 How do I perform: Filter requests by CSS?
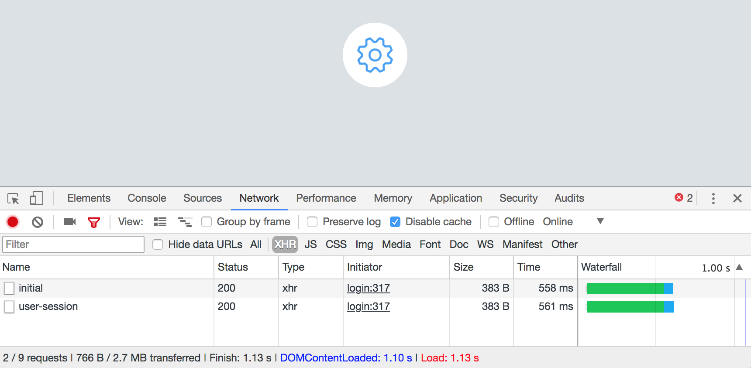click(x=336, y=244)
